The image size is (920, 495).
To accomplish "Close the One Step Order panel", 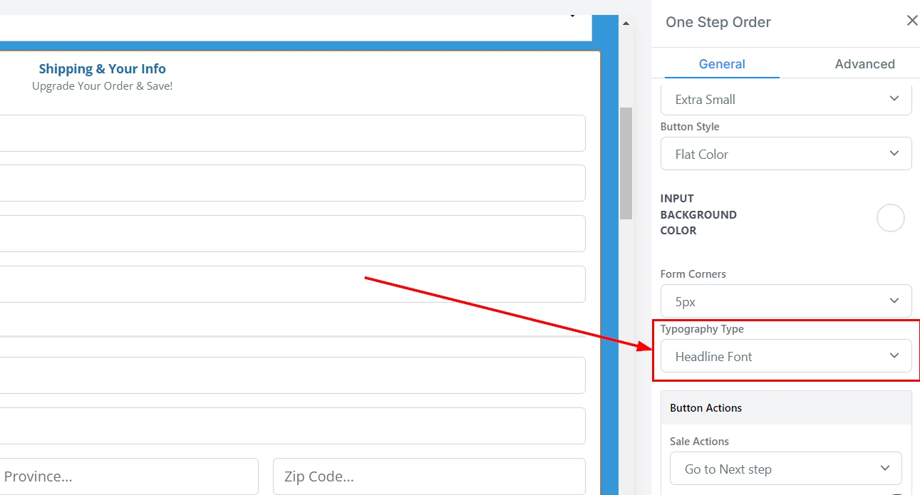I will pos(911,21).
